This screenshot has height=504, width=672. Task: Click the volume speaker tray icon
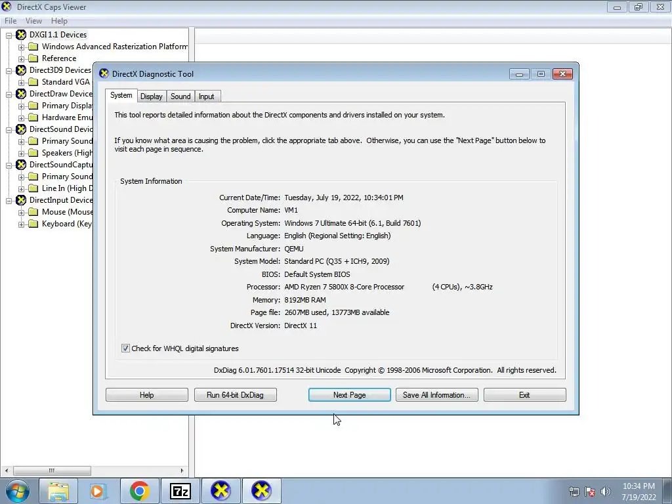(606, 492)
